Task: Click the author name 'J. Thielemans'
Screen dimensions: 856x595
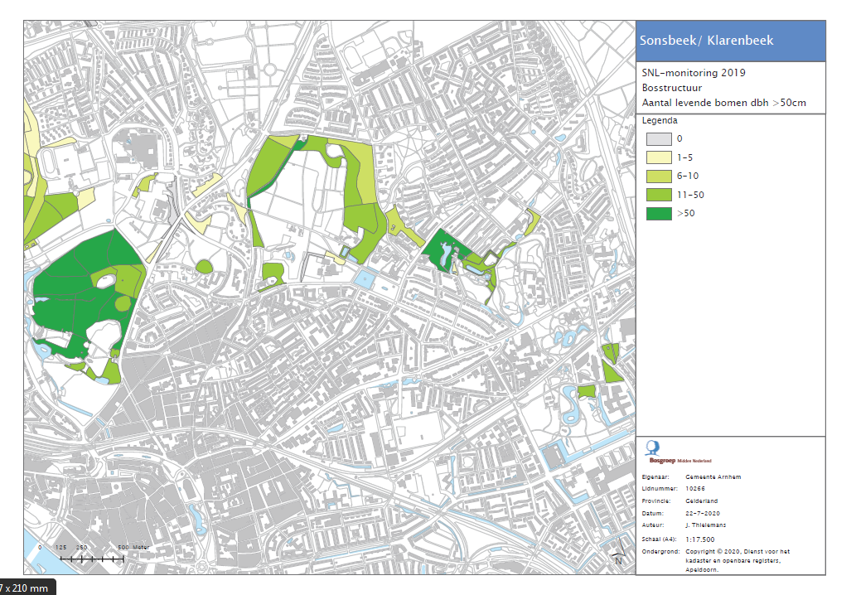Action: [708, 525]
